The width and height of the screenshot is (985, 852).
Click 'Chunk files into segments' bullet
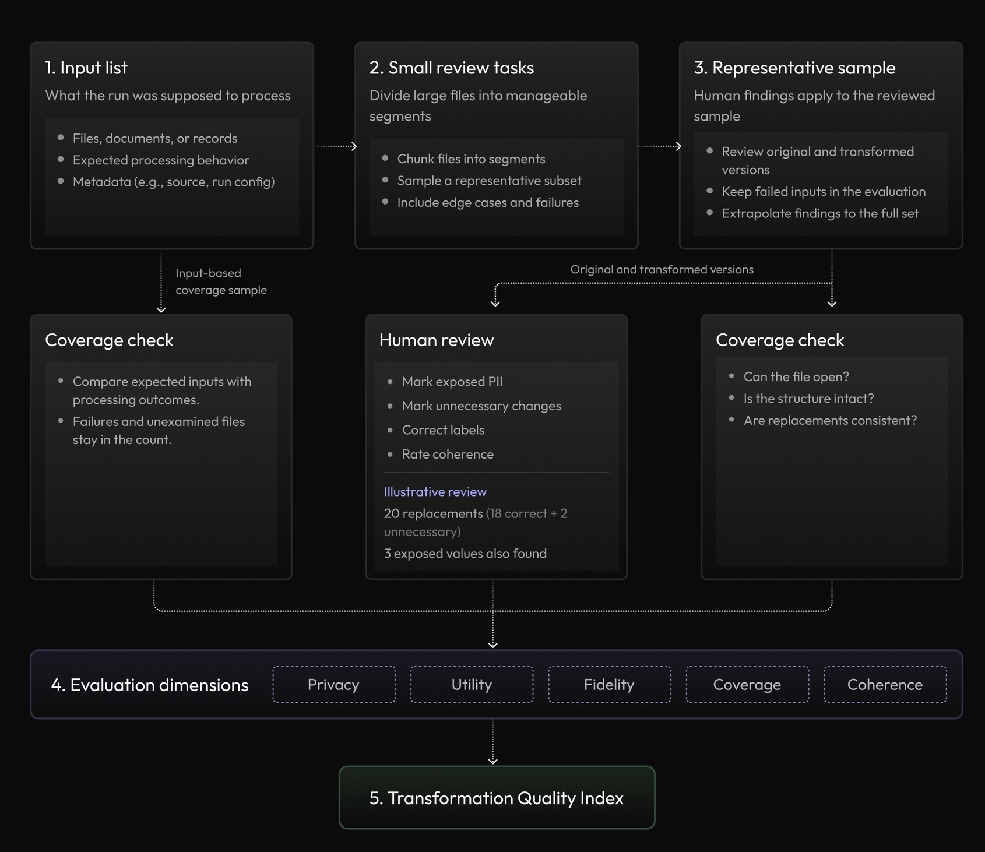(471, 159)
